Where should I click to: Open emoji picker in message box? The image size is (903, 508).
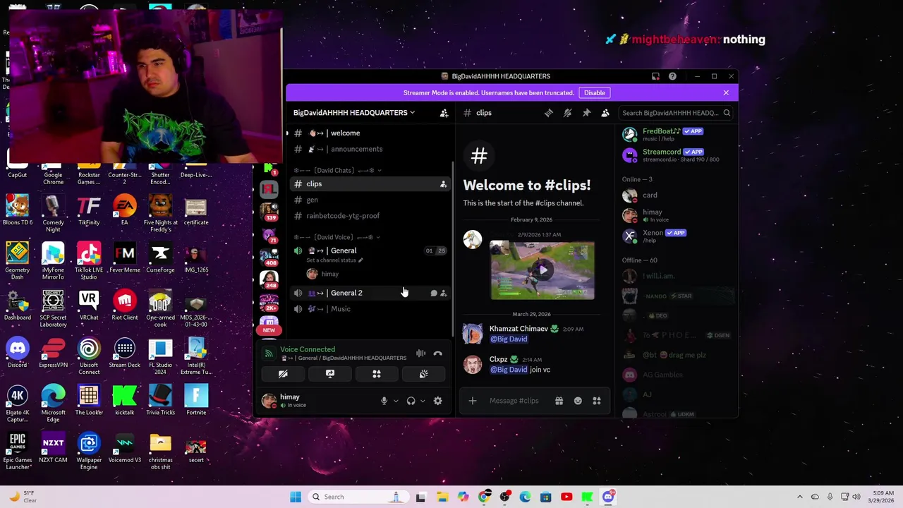click(x=578, y=401)
